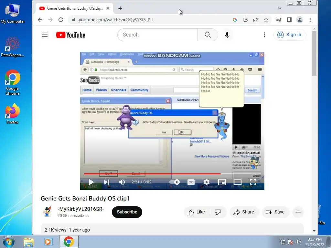Toggle closed captions
The height and width of the screenshot is (248, 331).
191,182
